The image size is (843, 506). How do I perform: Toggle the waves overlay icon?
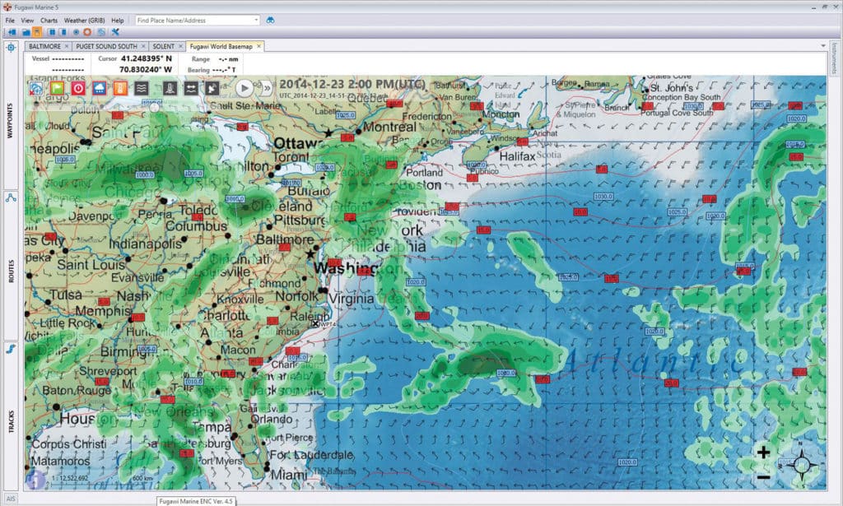pos(142,87)
